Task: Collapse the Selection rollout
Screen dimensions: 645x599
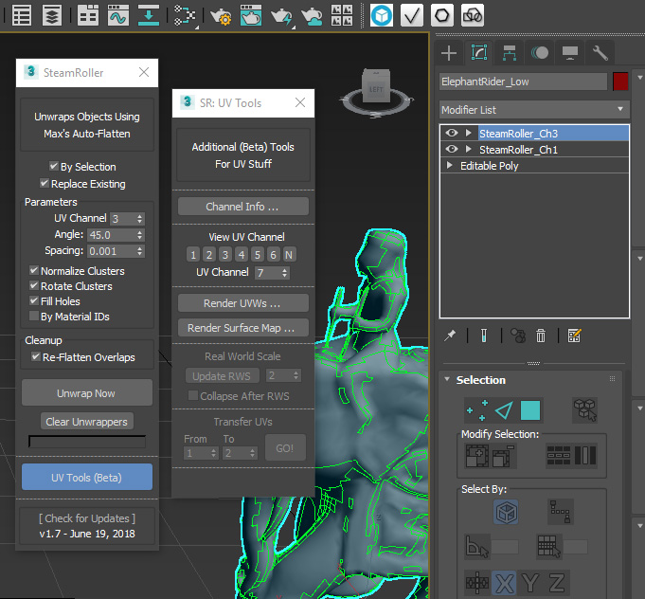Action: tap(447, 379)
